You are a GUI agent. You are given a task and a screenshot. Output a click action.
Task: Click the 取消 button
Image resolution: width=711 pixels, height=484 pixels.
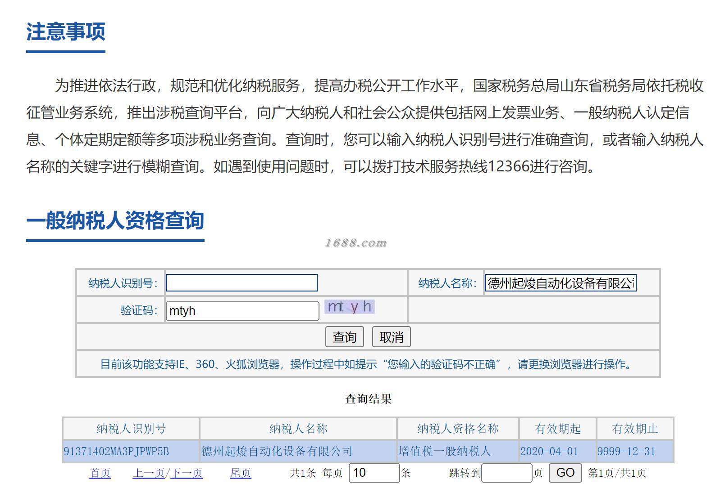pos(392,337)
